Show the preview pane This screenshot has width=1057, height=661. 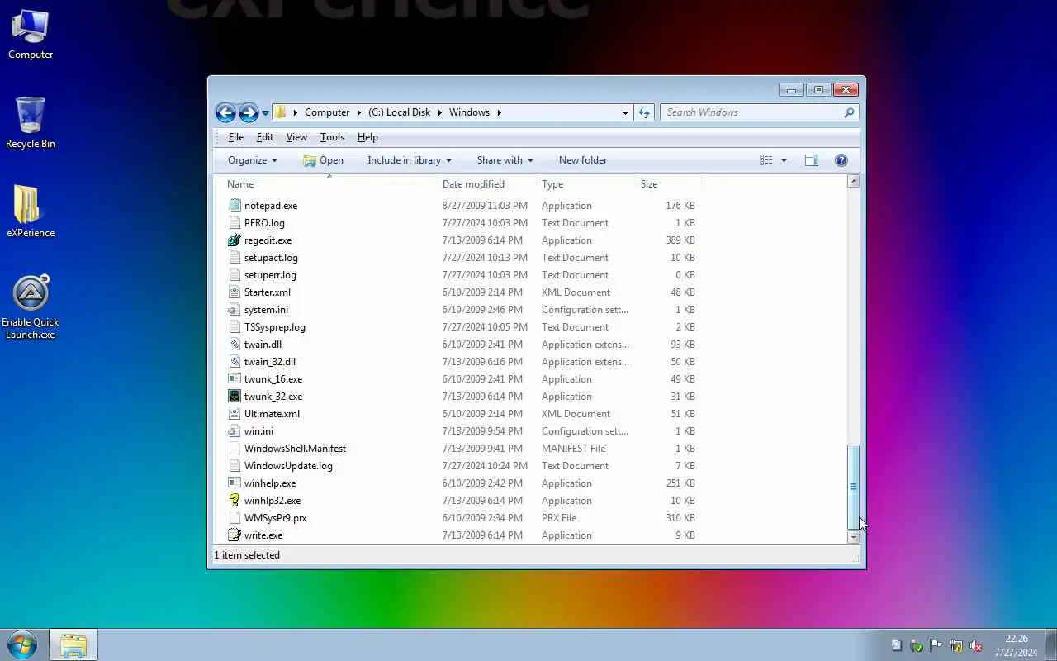(x=812, y=160)
